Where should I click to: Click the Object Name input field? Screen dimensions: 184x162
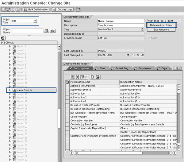pos(27,31)
